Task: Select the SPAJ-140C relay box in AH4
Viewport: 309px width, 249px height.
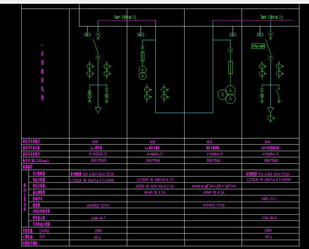Action: point(258,46)
